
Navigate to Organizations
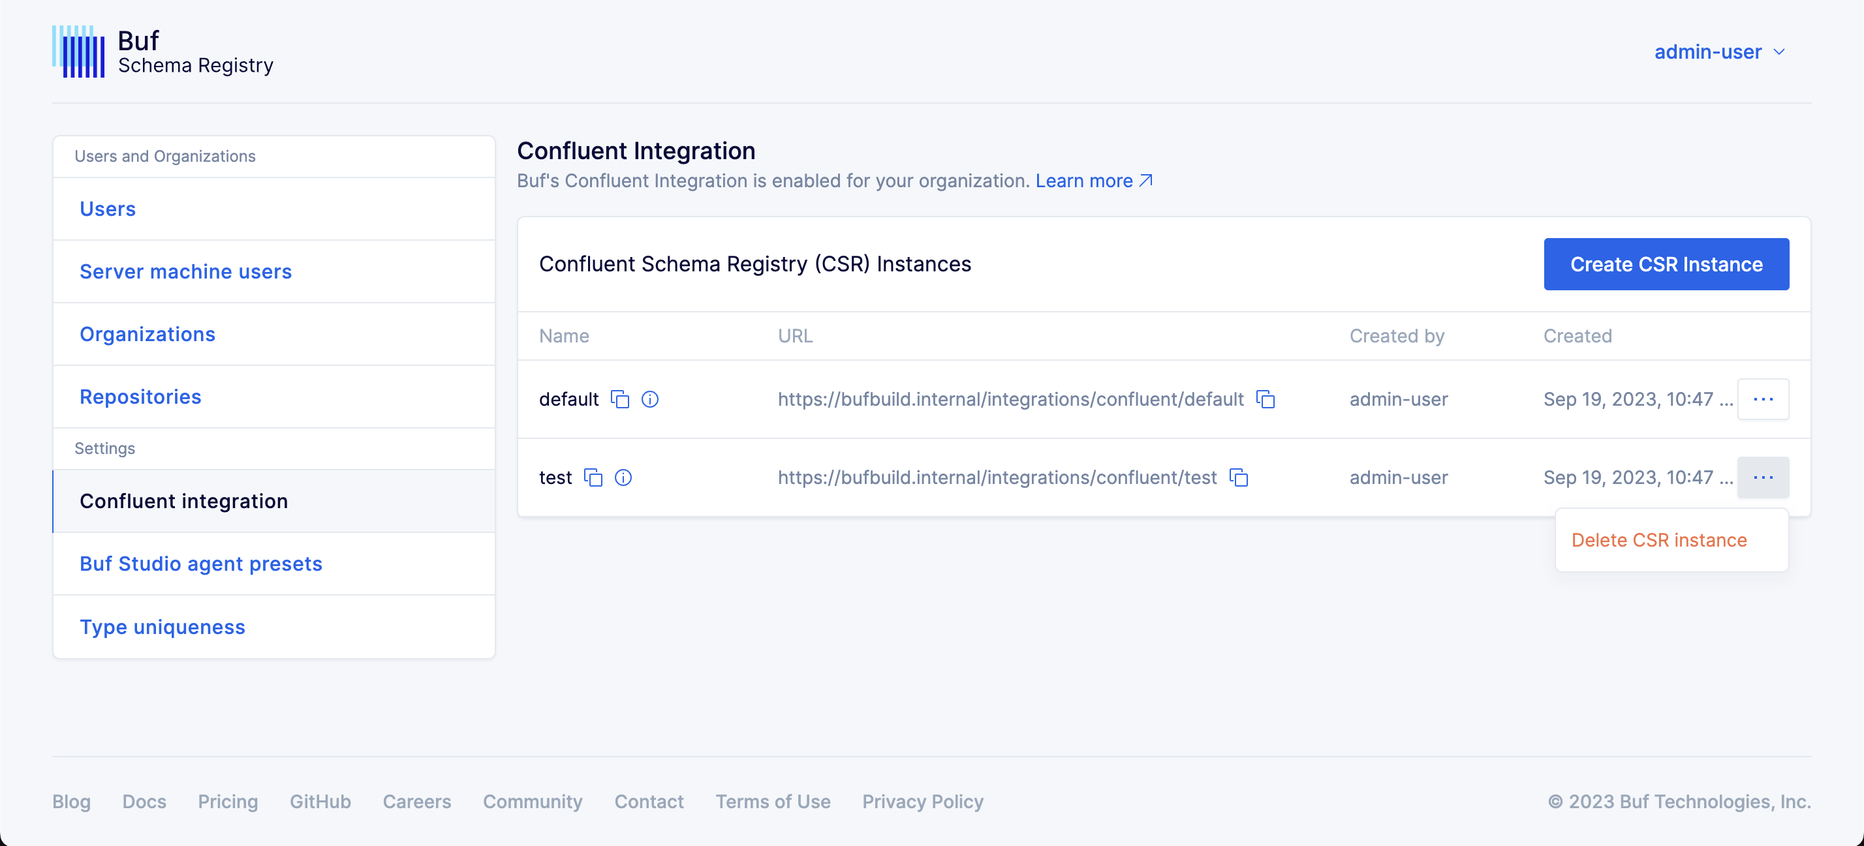(274, 334)
